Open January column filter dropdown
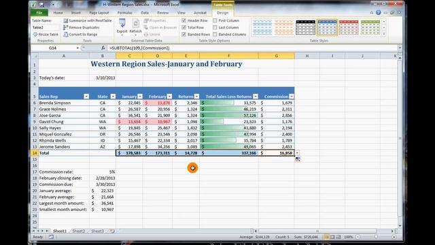This screenshot has width=435, height=245. pos(140,97)
